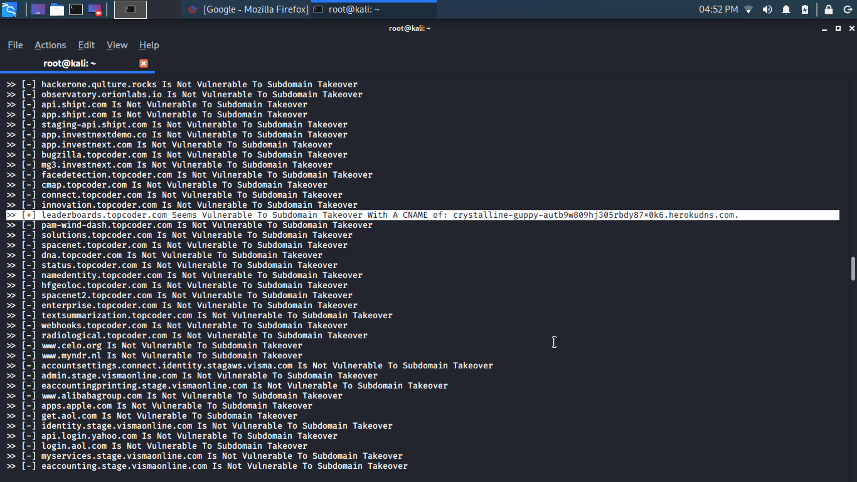Open the notifications bell
Image resolution: width=857 pixels, height=482 pixels.
point(786,9)
